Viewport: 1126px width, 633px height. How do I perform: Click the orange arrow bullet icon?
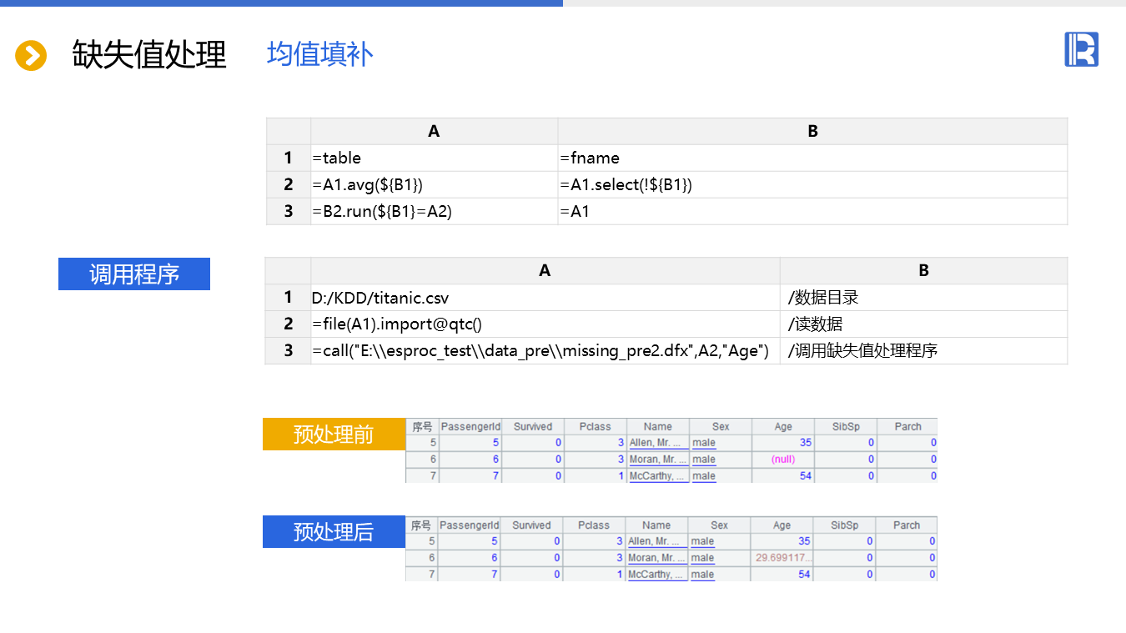point(31,56)
